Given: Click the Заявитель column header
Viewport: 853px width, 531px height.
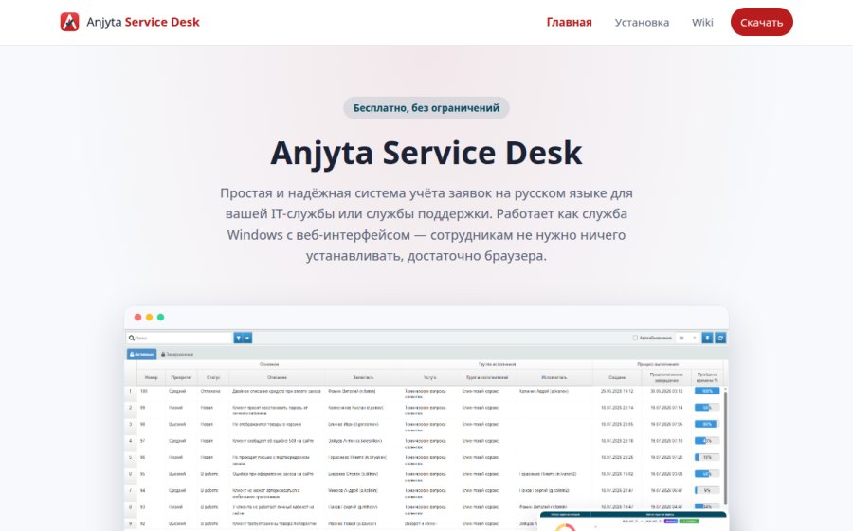Looking at the screenshot, I should (363, 377).
